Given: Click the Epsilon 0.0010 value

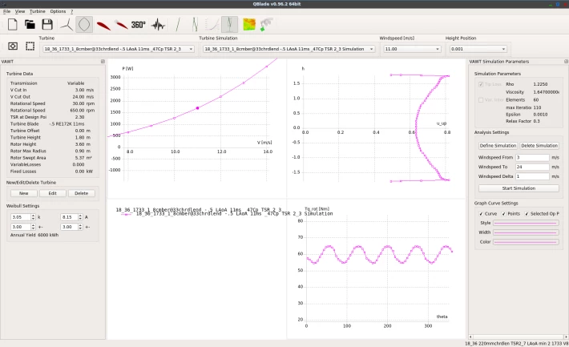Looking at the screenshot, I should [x=540, y=115].
